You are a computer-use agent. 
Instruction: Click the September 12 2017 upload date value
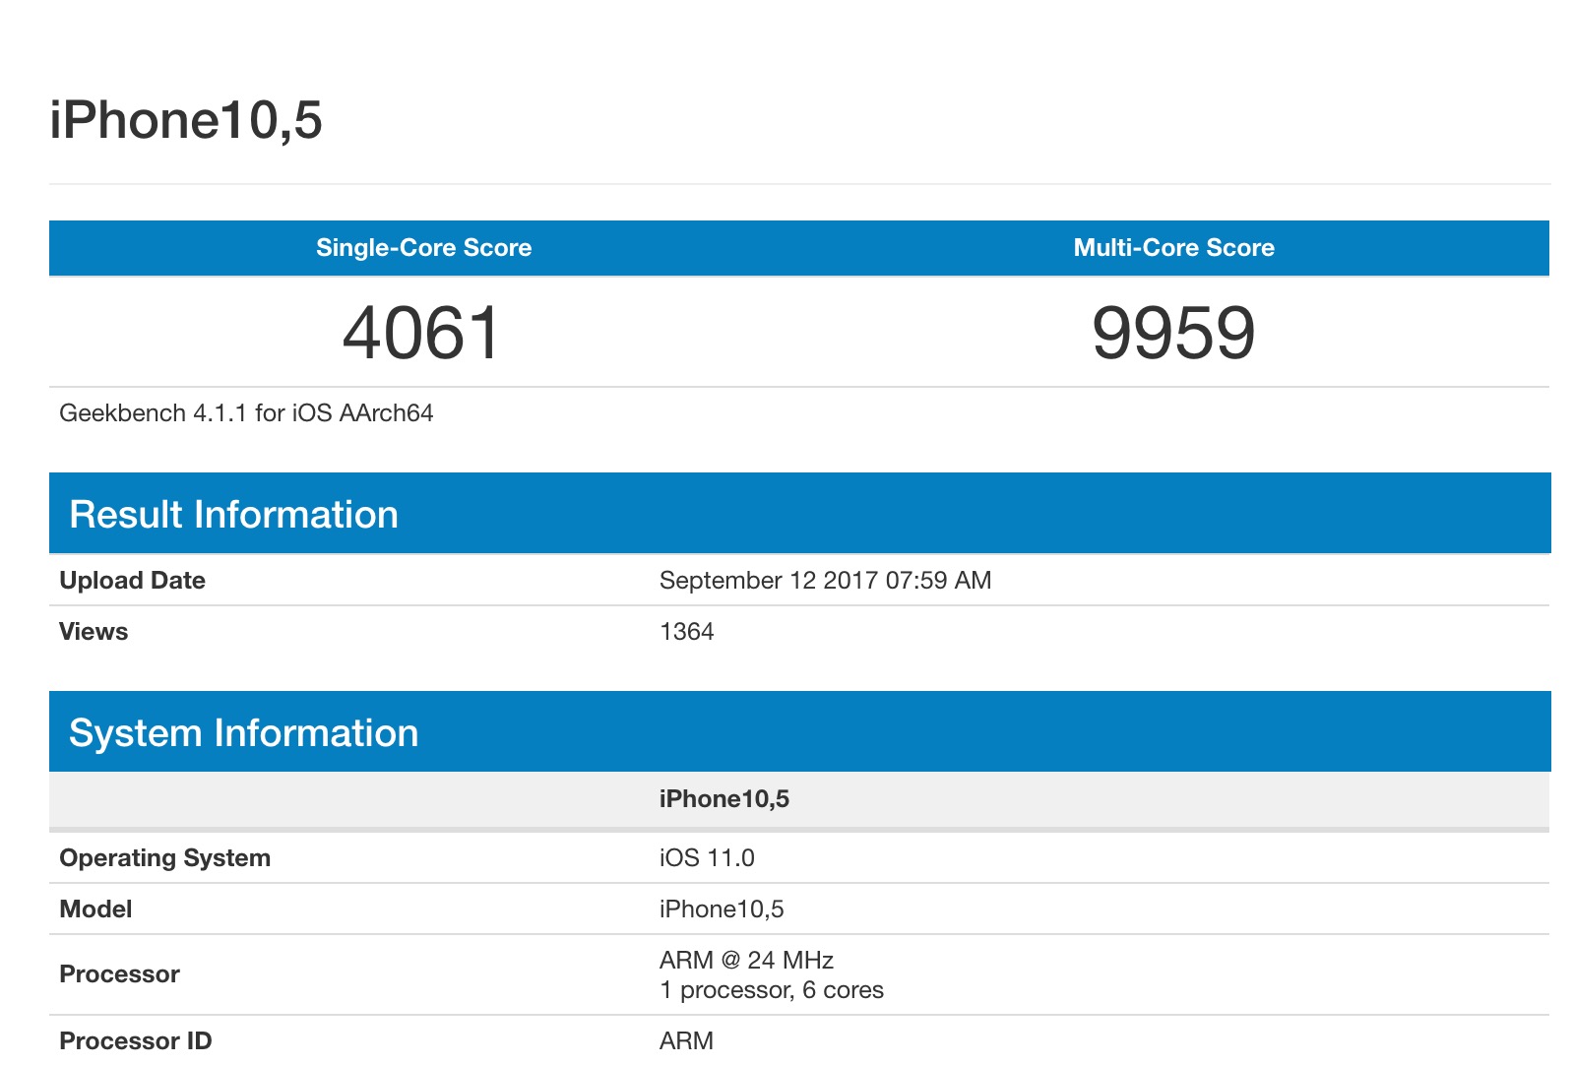point(825,581)
